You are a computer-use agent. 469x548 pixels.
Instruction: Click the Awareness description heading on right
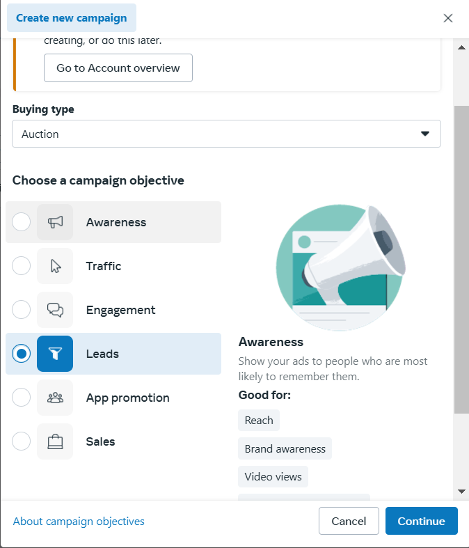(x=271, y=342)
